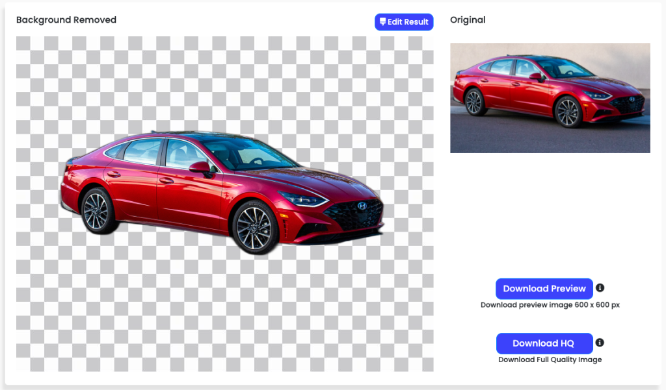666x390 pixels.
Task: Click the caption reading Download Full Quality Image
Action: coord(550,359)
